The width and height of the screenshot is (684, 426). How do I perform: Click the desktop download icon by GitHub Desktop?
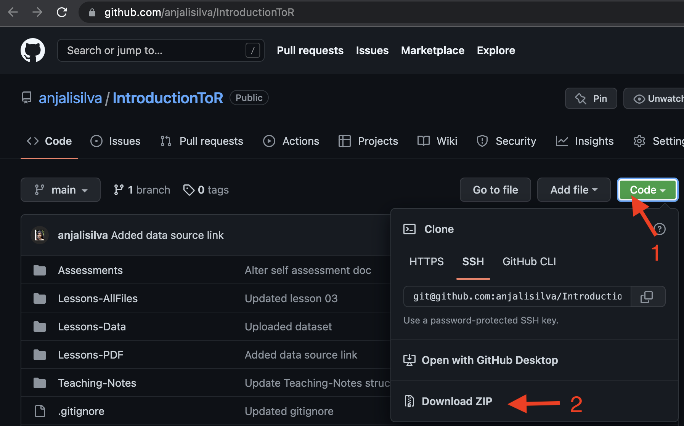tap(409, 360)
